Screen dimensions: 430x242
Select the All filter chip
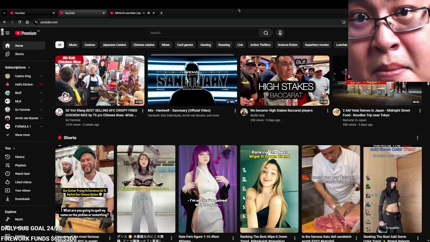pyautogui.click(x=59, y=45)
